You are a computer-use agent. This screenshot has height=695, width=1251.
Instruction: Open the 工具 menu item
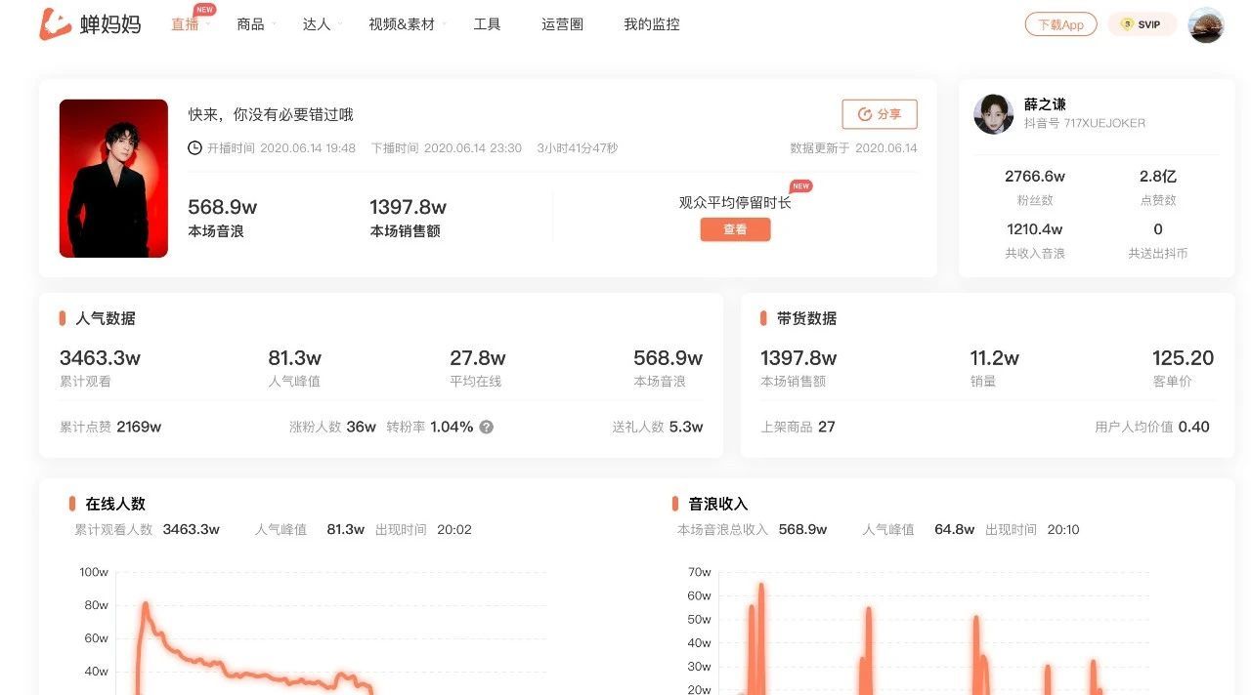487,24
